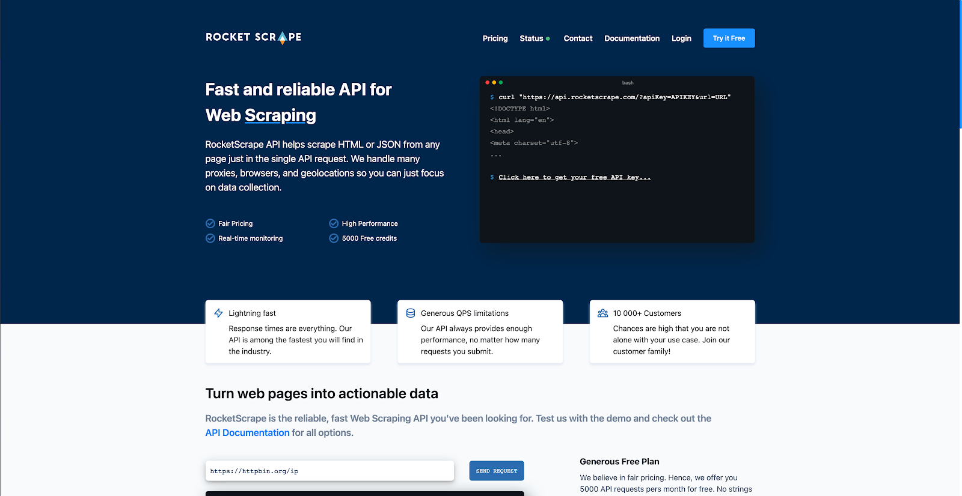Open the Pricing page
Screen dimensions: 962x496
coord(495,38)
